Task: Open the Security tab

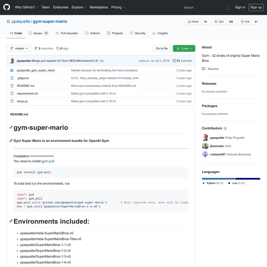Action: pos(138,33)
